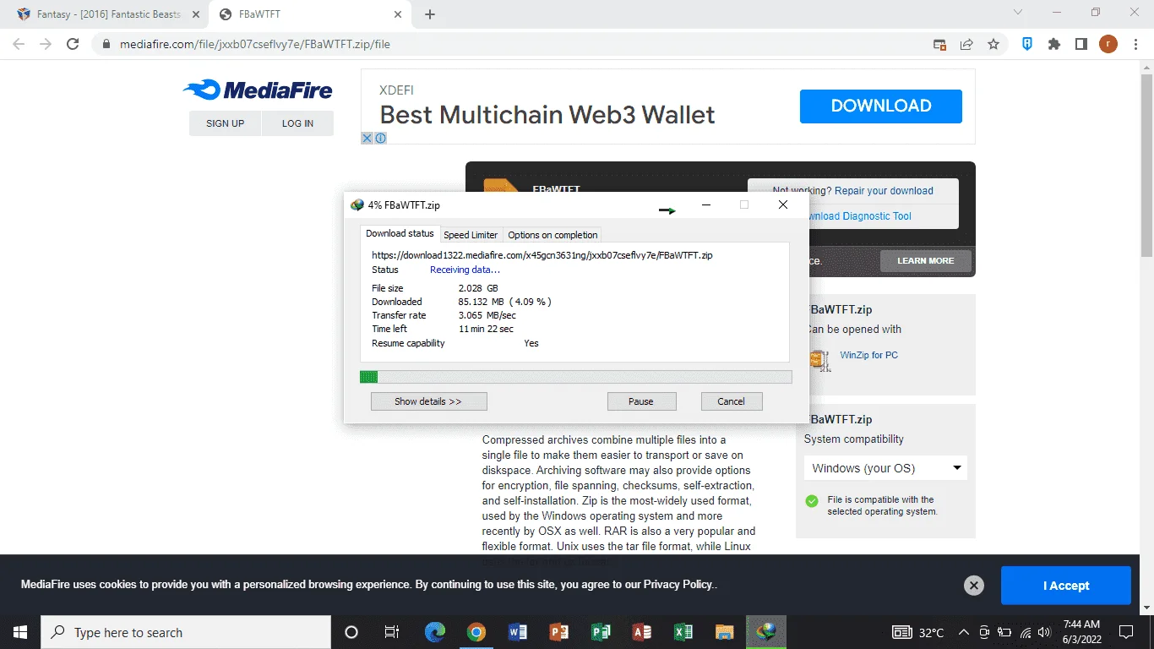1154x649 pixels.
Task: Click the MediaFire logo
Action: click(258, 90)
